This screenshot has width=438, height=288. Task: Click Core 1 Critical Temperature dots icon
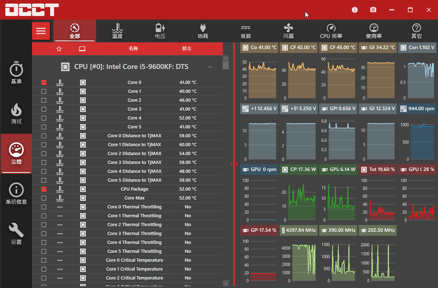click(x=60, y=269)
